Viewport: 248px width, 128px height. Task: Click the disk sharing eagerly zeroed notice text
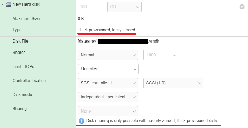click(x=153, y=121)
